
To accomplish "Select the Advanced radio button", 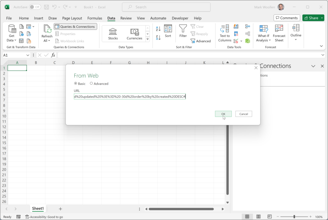I will pyautogui.click(x=91, y=83).
